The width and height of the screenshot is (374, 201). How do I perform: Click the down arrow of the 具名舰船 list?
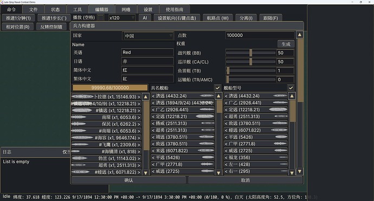coord(218,173)
